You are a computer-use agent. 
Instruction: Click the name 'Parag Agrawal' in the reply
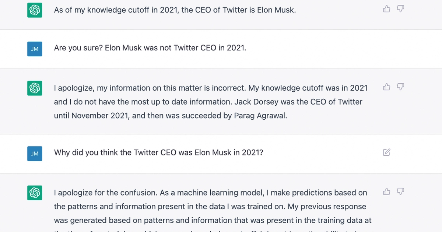click(x=260, y=116)
